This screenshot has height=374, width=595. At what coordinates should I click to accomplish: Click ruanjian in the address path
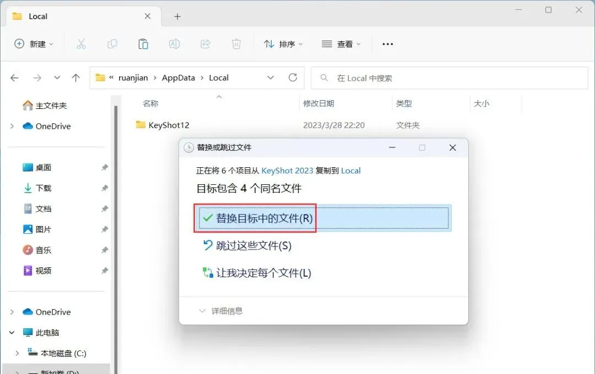point(133,78)
